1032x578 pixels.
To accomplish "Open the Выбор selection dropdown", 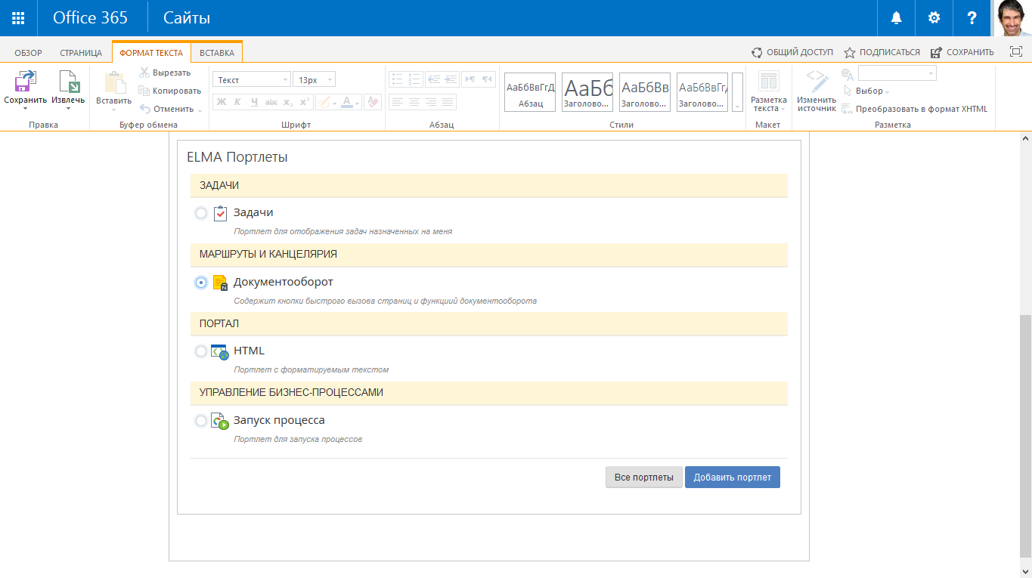I will tap(866, 91).
